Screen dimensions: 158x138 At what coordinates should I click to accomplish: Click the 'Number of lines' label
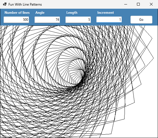click(x=17, y=13)
